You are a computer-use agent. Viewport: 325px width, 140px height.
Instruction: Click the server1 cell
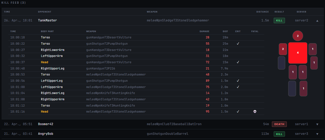tap(302, 124)
